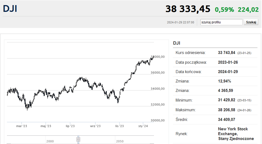Click the mar '23 axis label
The width and height of the screenshot is (262, 144).
[x=22, y=126]
